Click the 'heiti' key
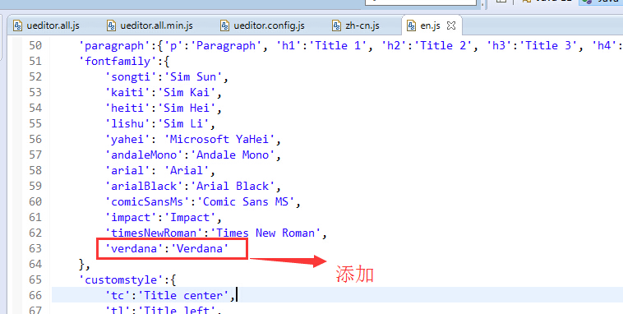 point(127,109)
